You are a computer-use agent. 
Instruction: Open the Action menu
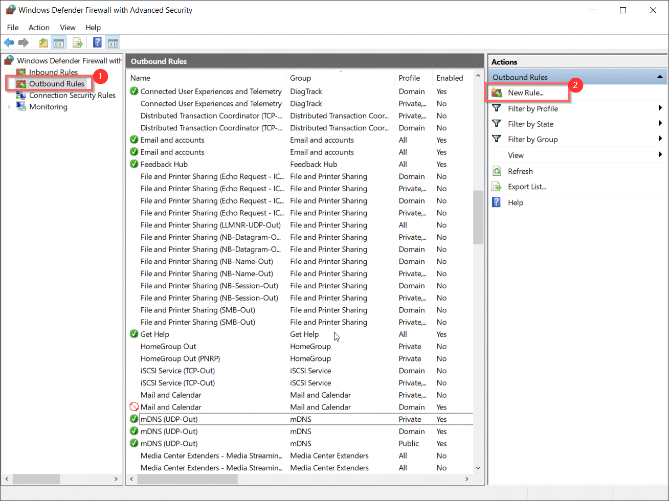click(39, 28)
